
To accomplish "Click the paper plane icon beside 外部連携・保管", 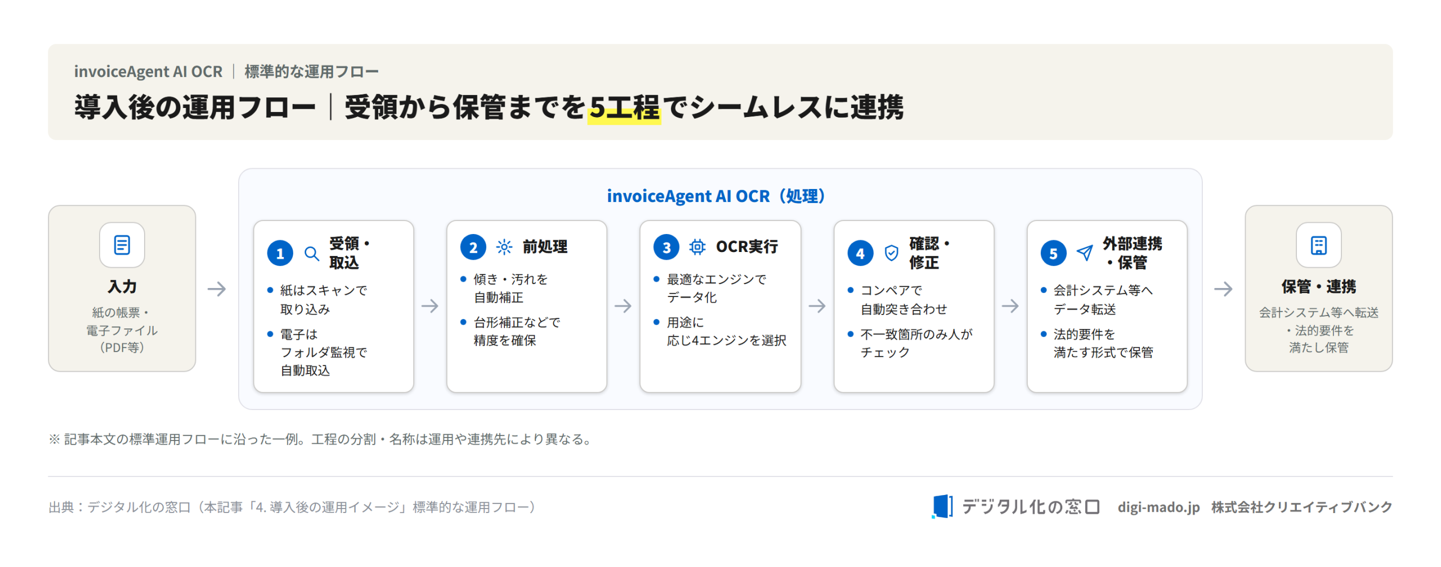I will [x=1084, y=253].
